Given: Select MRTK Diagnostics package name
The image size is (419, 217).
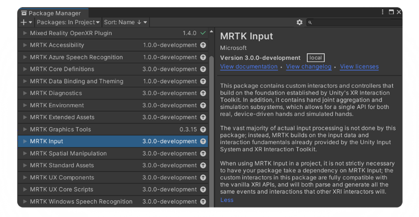Looking at the screenshot, I should pos(56,93).
